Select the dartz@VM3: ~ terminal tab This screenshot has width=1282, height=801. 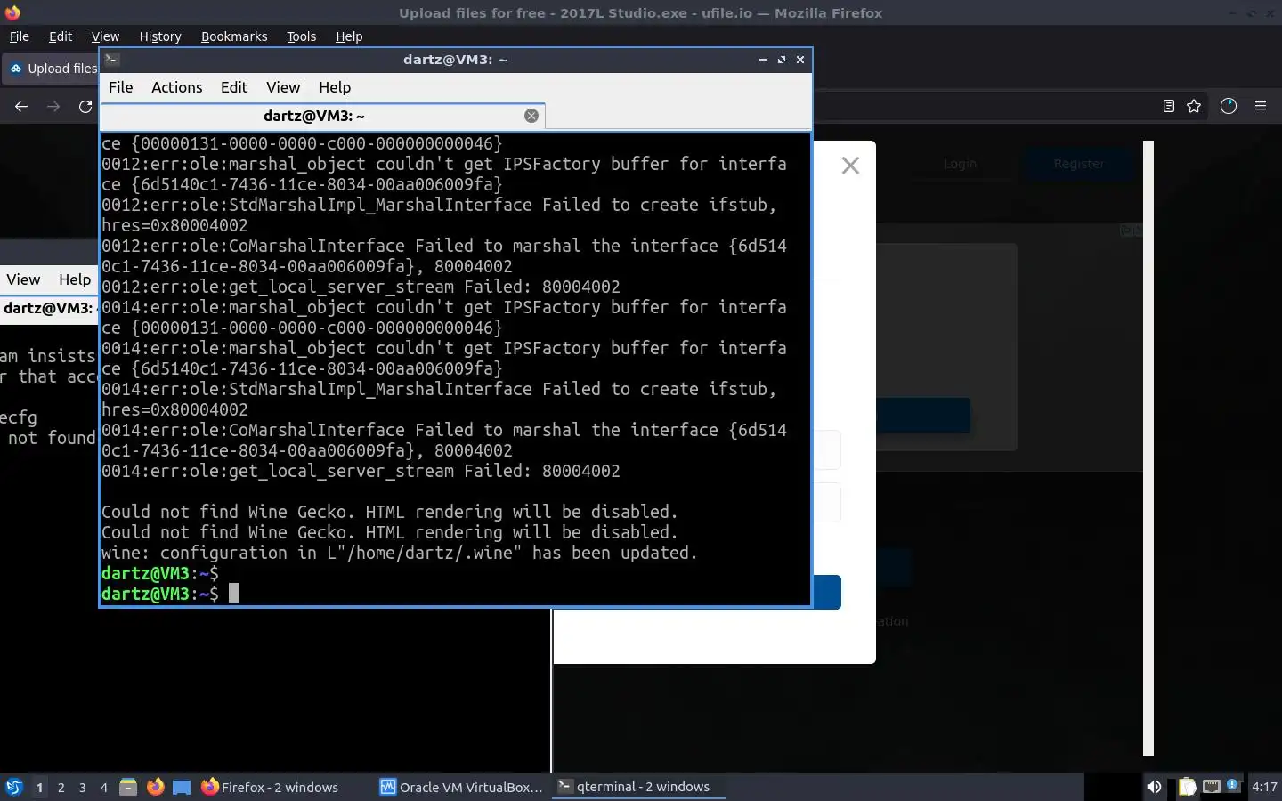tap(313, 116)
